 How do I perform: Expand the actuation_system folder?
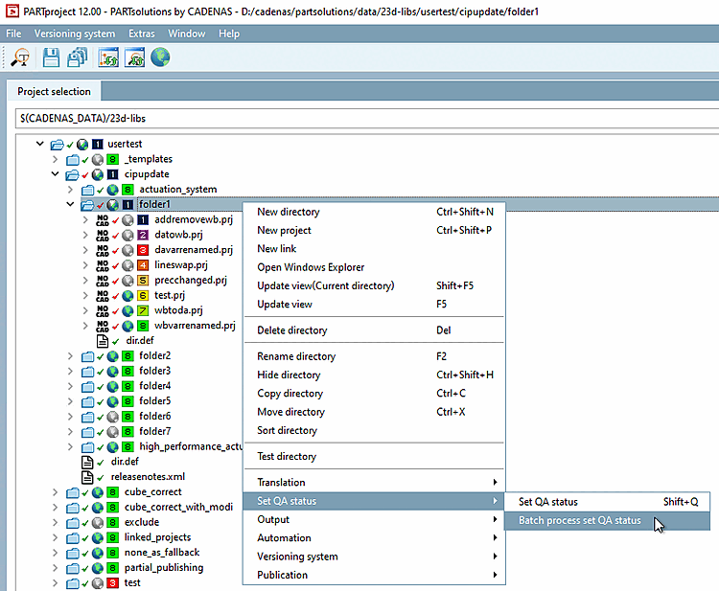[x=70, y=190]
